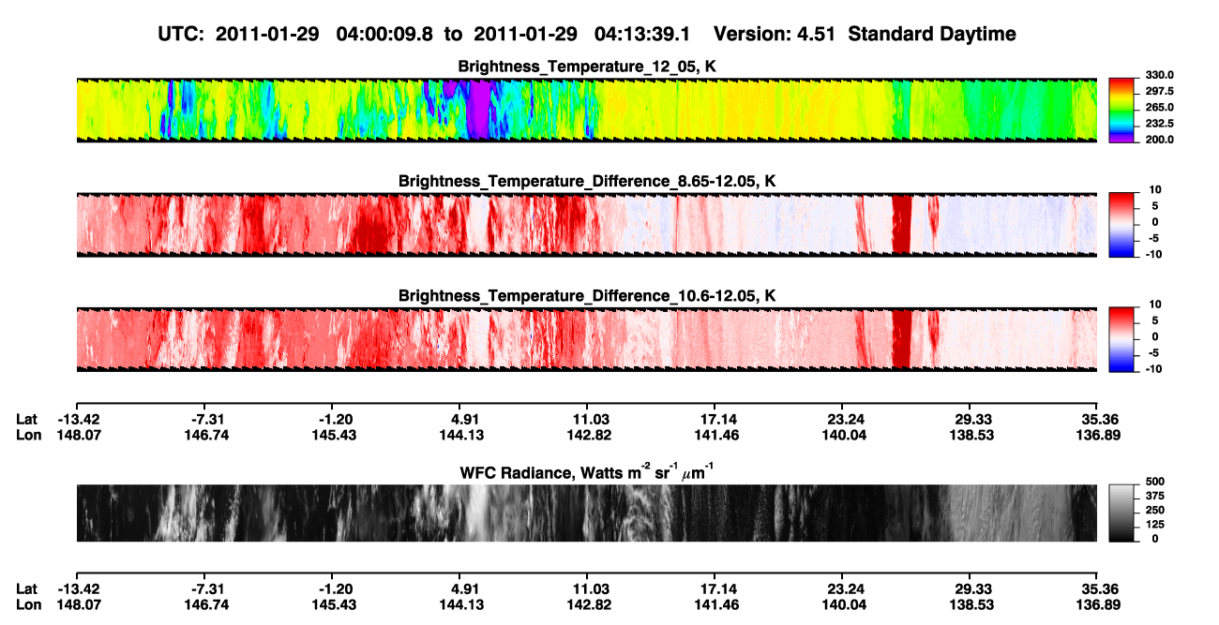Click the grayscale color bar for WFC Radiance

tap(1122, 513)
